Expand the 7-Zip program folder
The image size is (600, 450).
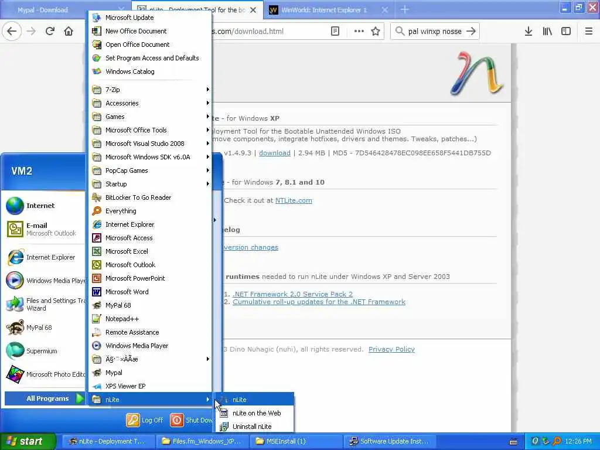(x=150, y=90)
